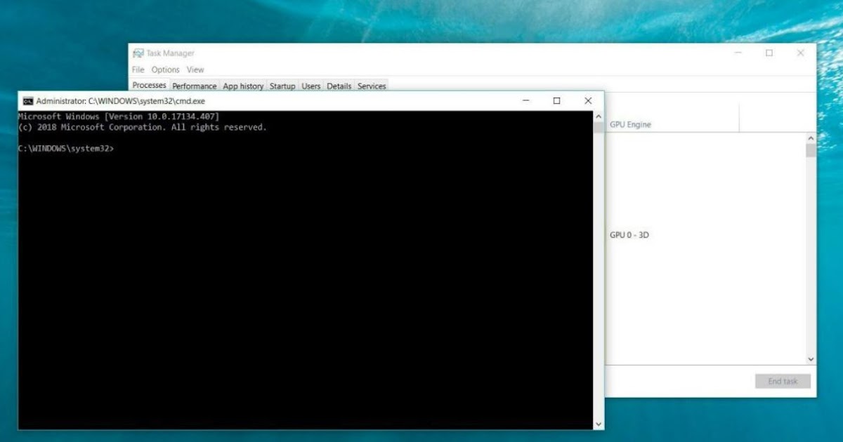843x442 pixels.
Task: Select the GPU 0 - 3D entry
Action: (629, 235)
